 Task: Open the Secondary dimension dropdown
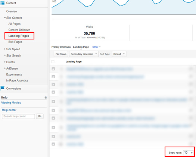tap(84, 54)
